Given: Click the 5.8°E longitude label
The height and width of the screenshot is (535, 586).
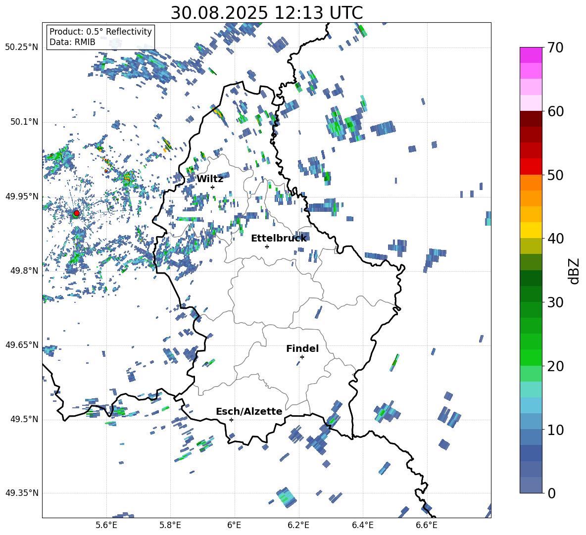Looking at the screenshot, I should tap(170, 525).
